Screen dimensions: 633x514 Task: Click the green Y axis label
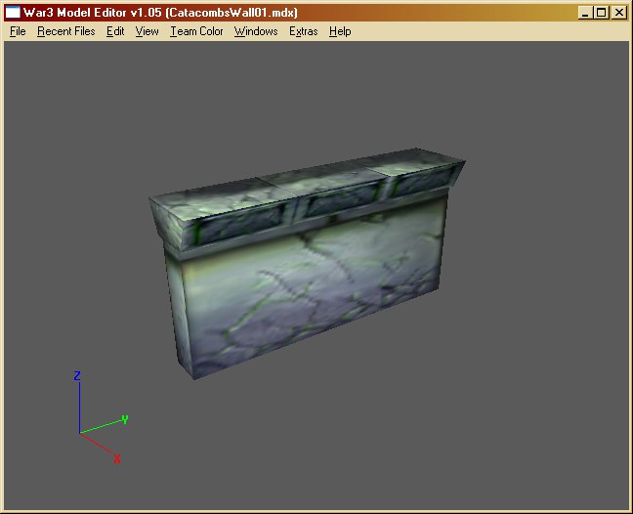(x=125, y=419)
